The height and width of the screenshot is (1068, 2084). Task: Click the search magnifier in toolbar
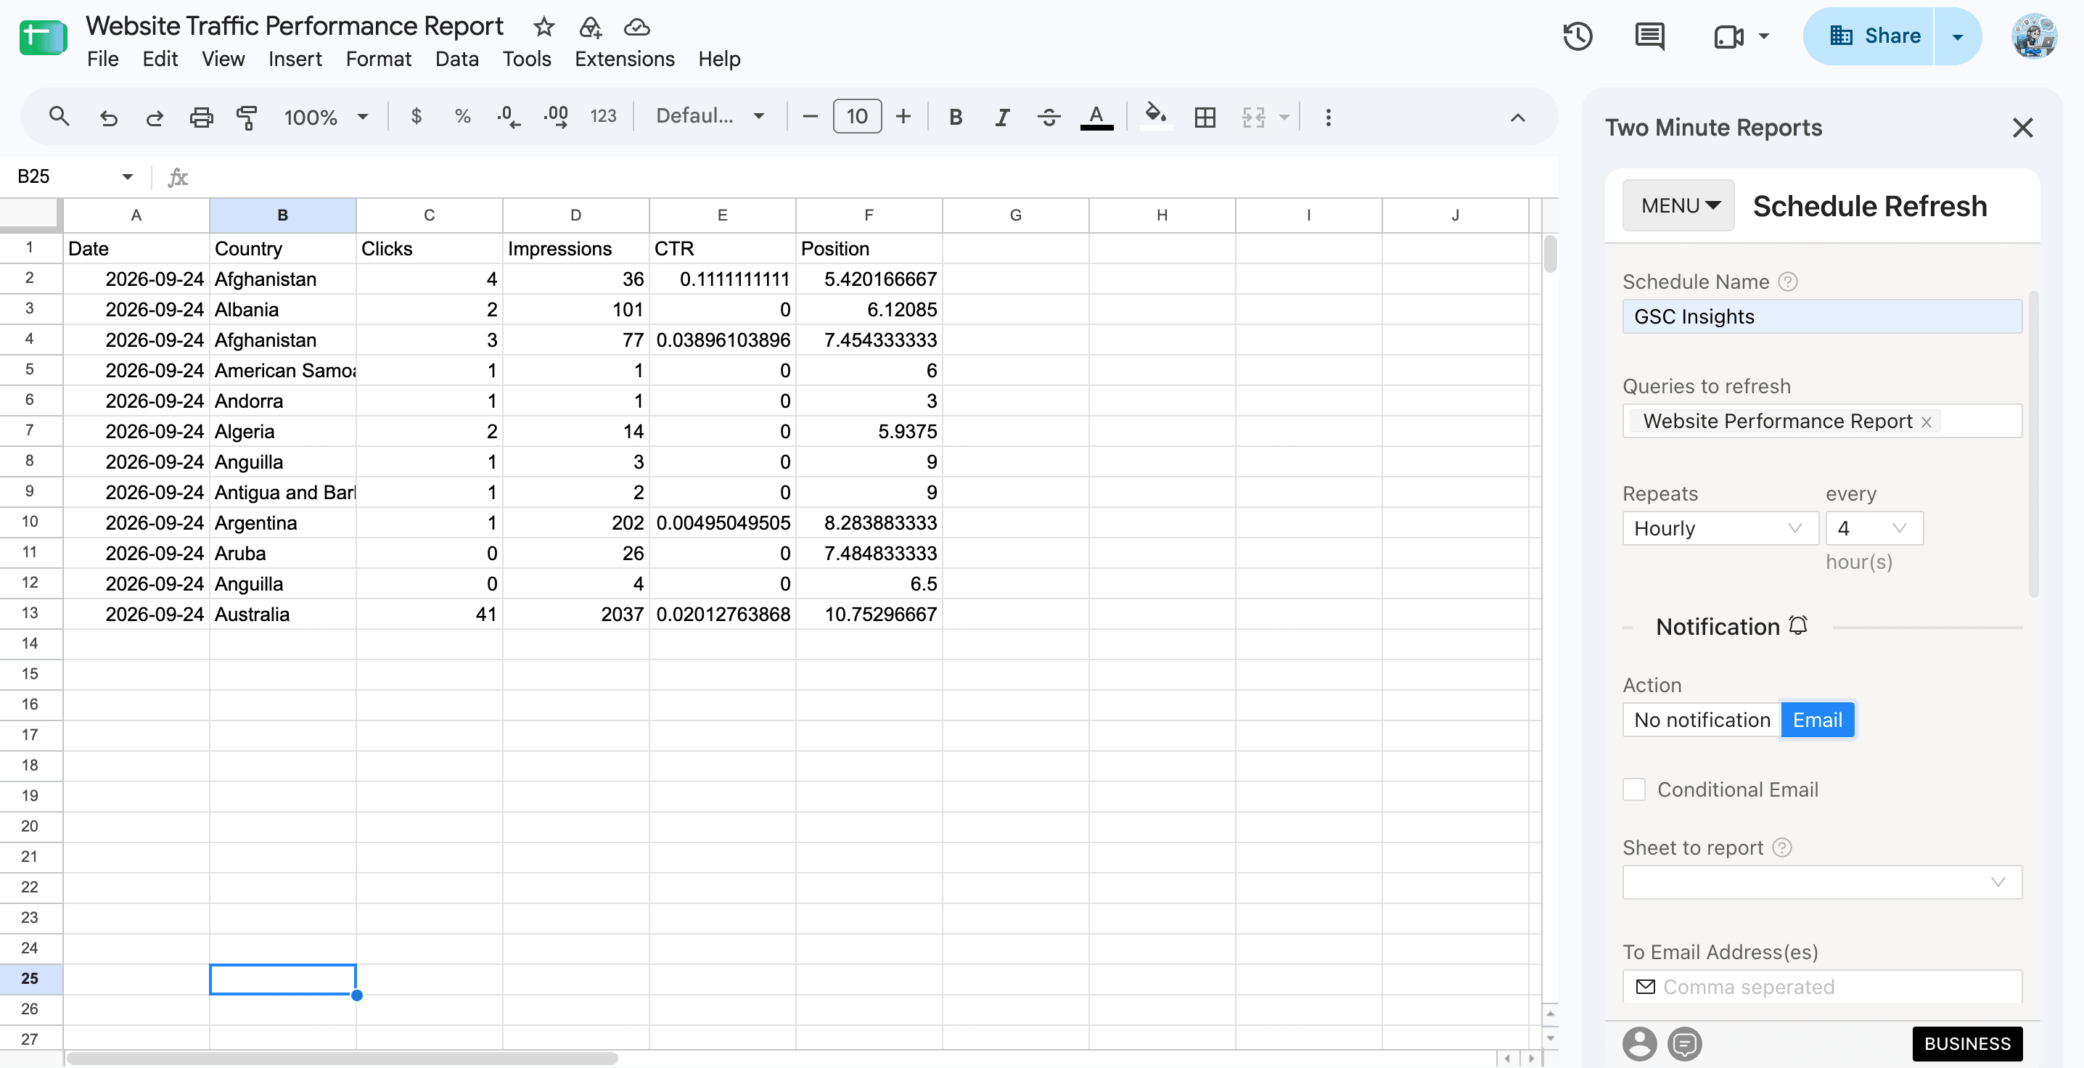(59, 117)
